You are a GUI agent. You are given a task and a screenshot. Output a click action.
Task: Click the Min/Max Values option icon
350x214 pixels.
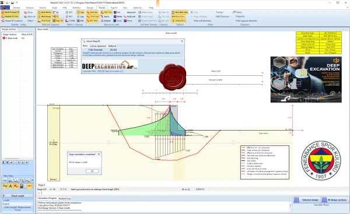[173, 12]
